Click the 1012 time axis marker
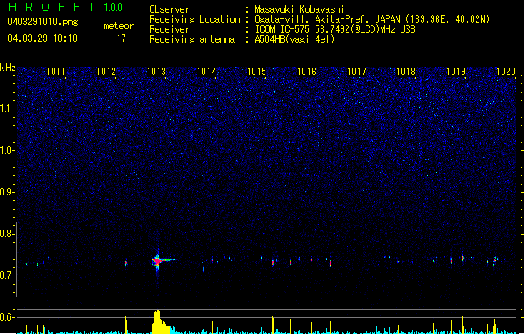Screen dimensions: 525x334 [106, 72]
